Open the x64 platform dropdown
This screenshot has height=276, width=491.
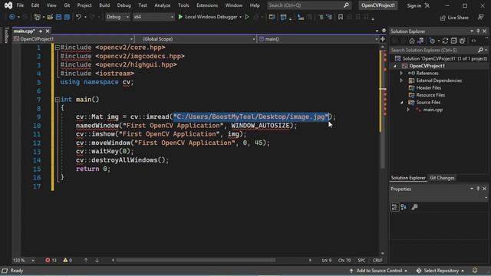(153, 17)
